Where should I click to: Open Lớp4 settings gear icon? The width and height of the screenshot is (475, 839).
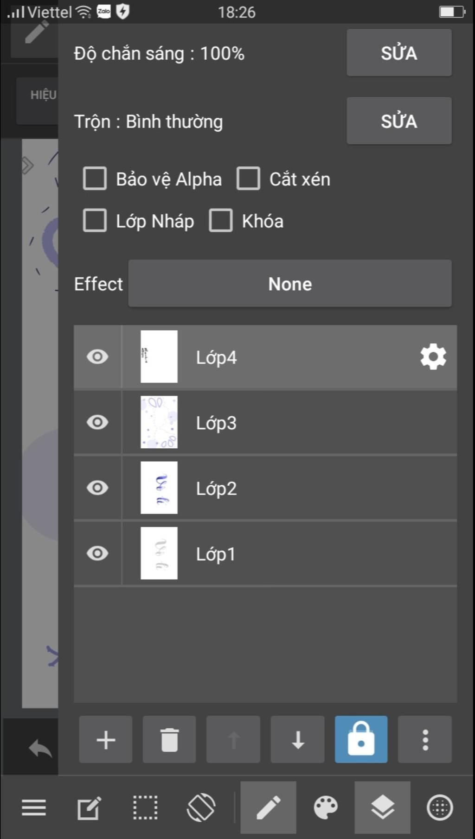click(433, 356)
